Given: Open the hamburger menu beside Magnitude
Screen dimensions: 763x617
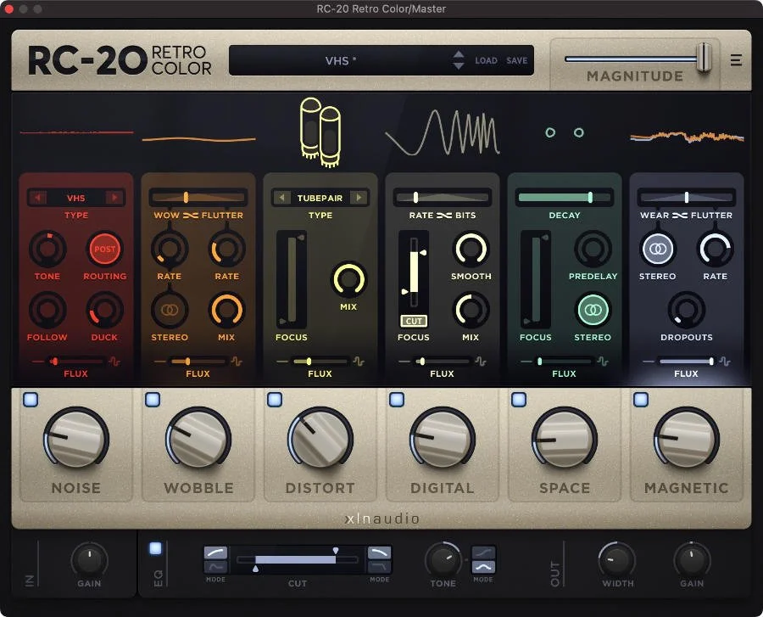Looking at the screenshot, I should click(736, 60).
